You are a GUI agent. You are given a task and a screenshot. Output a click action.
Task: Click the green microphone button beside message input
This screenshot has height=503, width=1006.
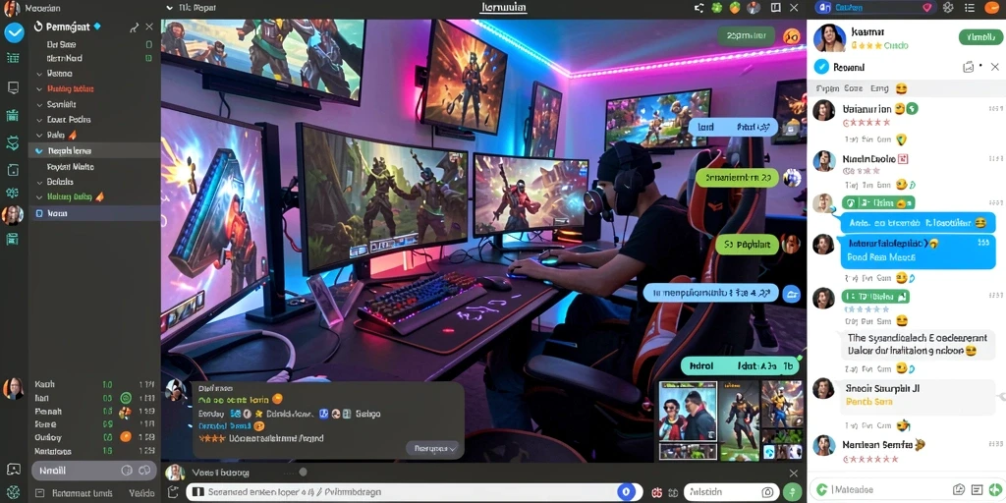tap(793, 492)
